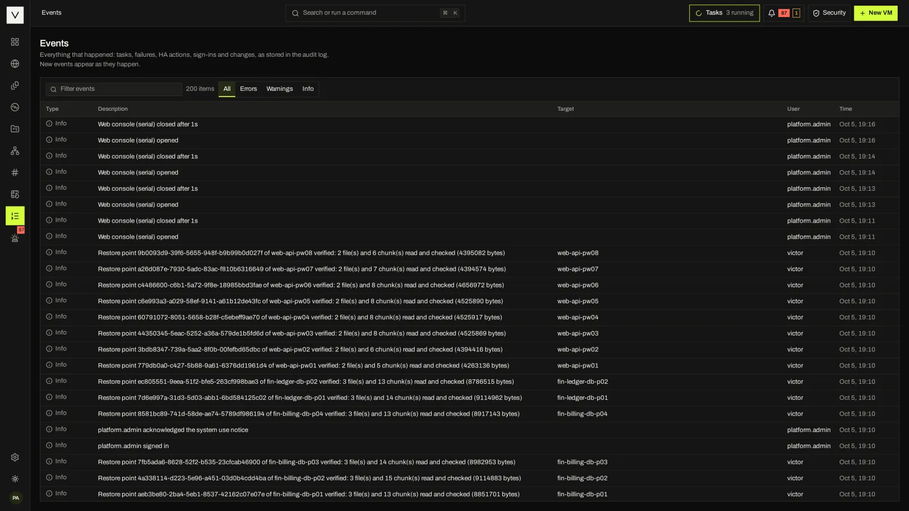Click the Description column header
The image size is (909, 511).
[x=112, y=109]
